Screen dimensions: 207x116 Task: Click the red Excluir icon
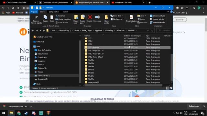point(90,17)
